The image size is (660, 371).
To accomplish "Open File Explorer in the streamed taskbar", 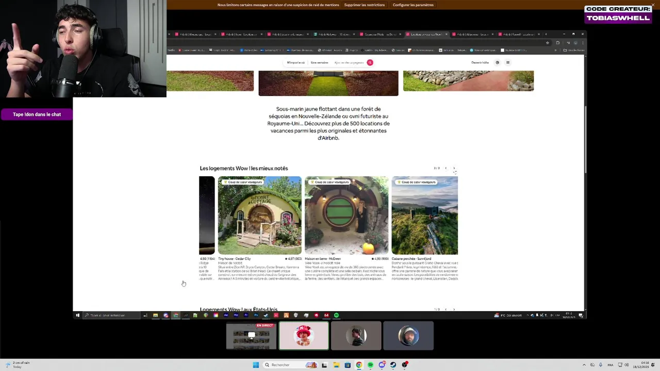I will tap(155, 315).
